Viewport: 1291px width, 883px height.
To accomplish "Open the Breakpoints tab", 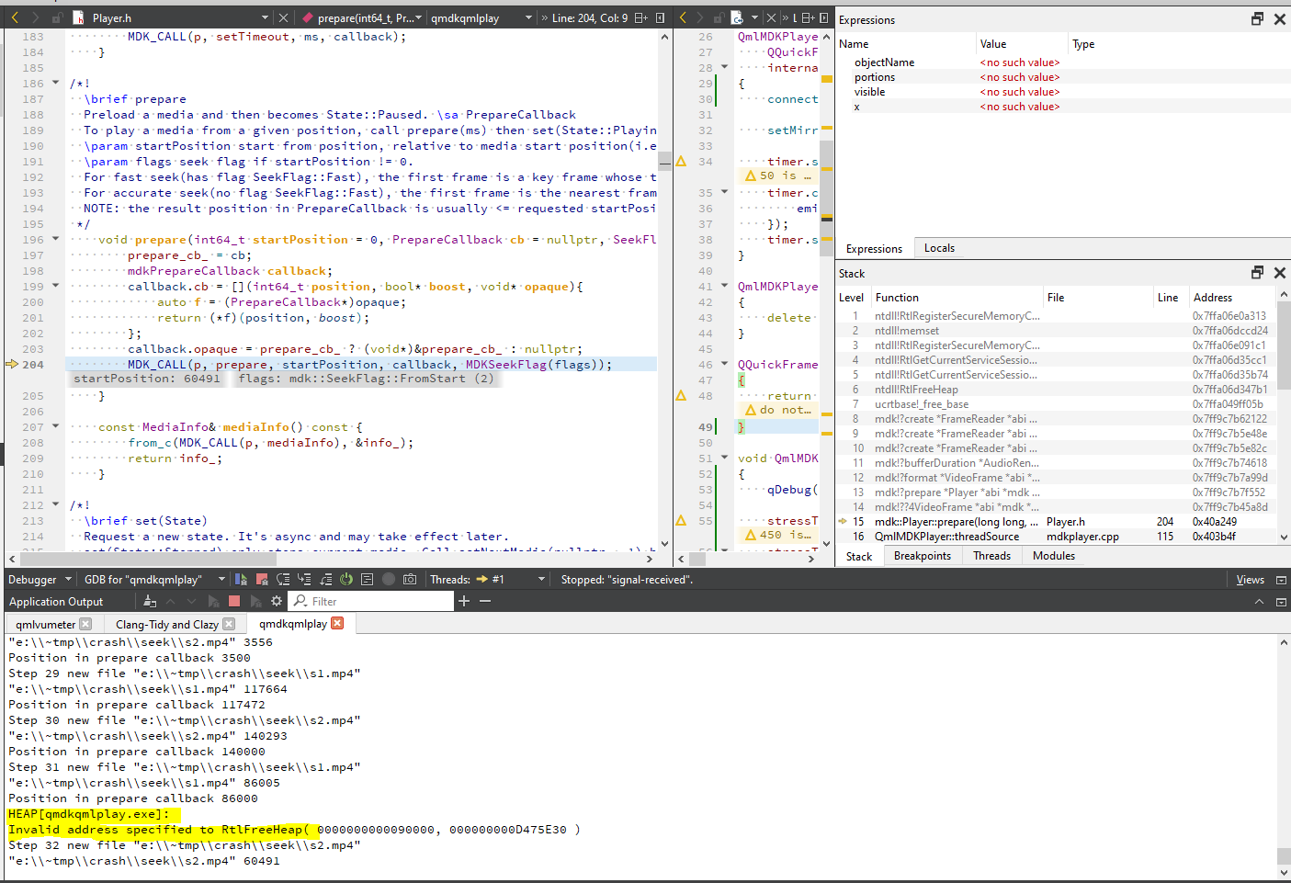I will click(x=923, y=556).
